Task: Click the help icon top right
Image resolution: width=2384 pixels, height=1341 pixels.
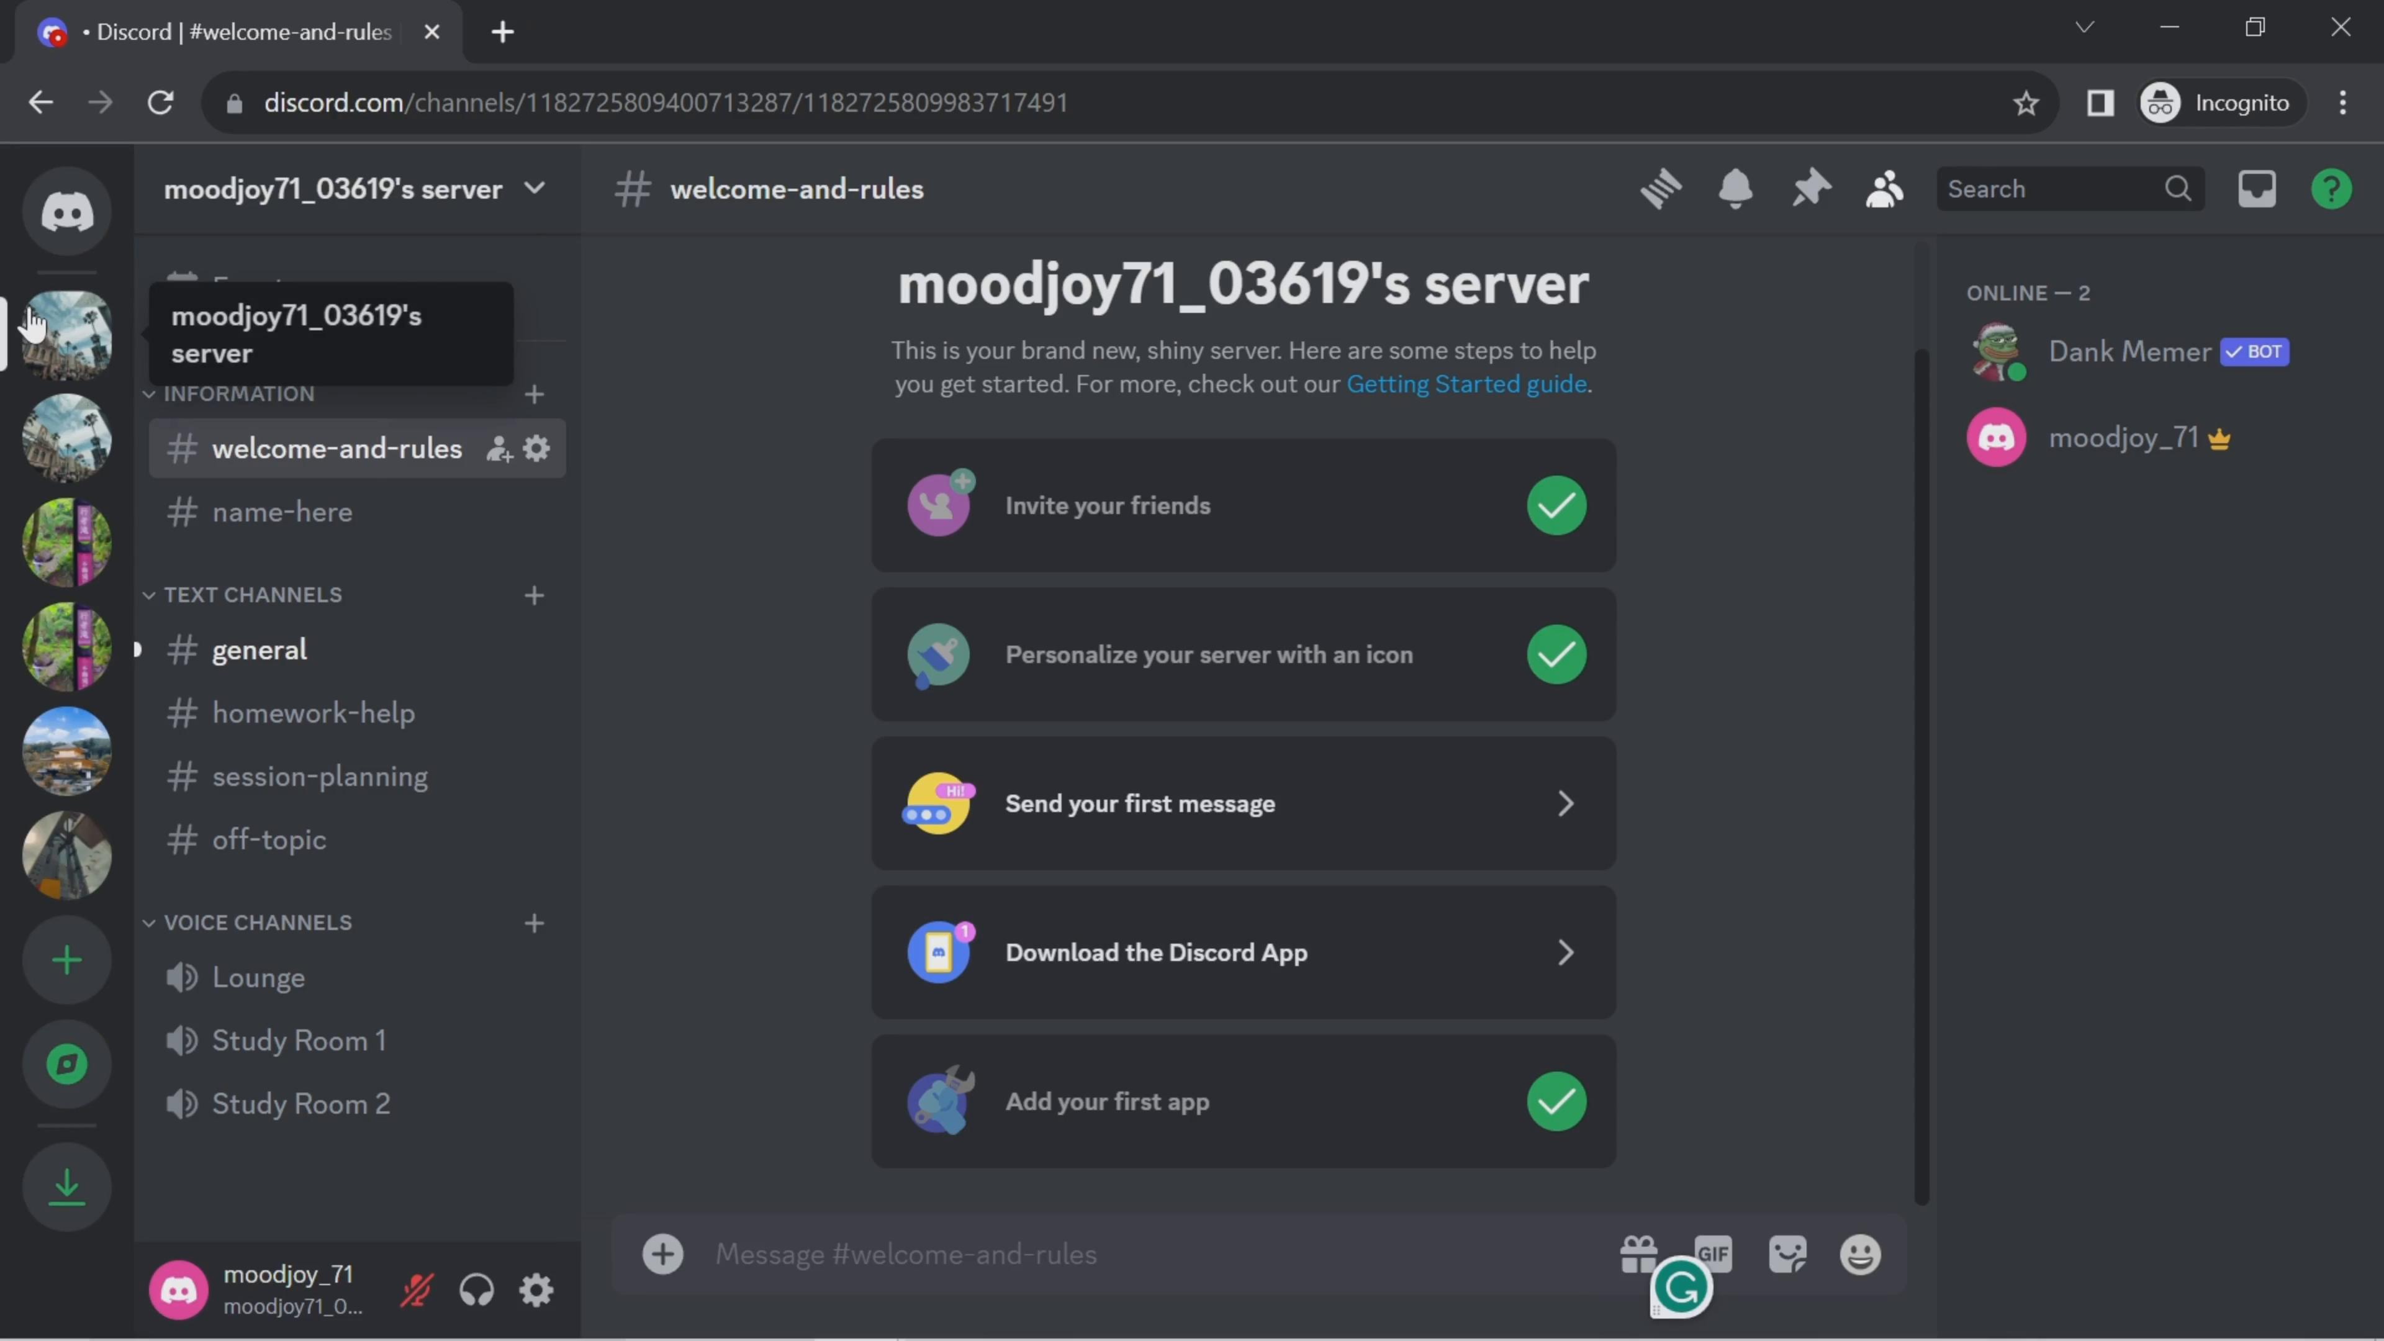Action: tap(2332, 188)
